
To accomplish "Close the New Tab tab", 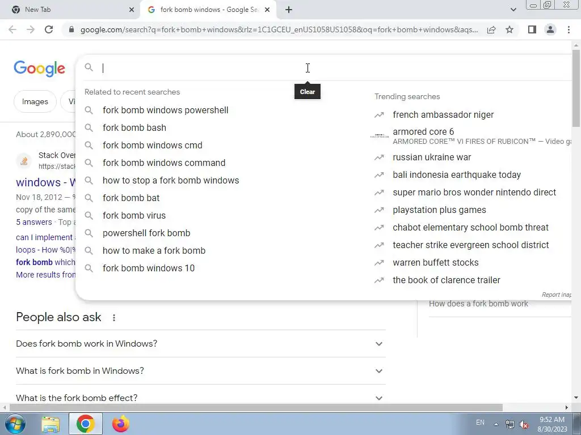I will pyautogui.click(x=132, y=10).
